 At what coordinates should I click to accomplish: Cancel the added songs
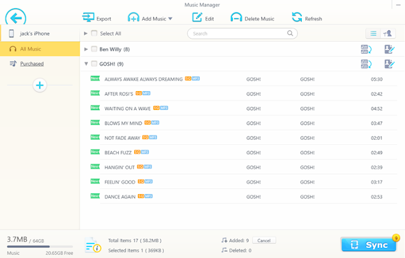click(x=264, y=240)
